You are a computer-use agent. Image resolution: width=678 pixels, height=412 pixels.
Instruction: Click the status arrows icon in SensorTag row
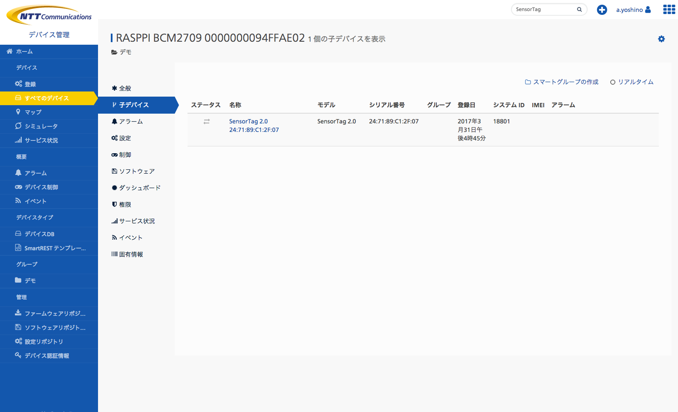207,121
